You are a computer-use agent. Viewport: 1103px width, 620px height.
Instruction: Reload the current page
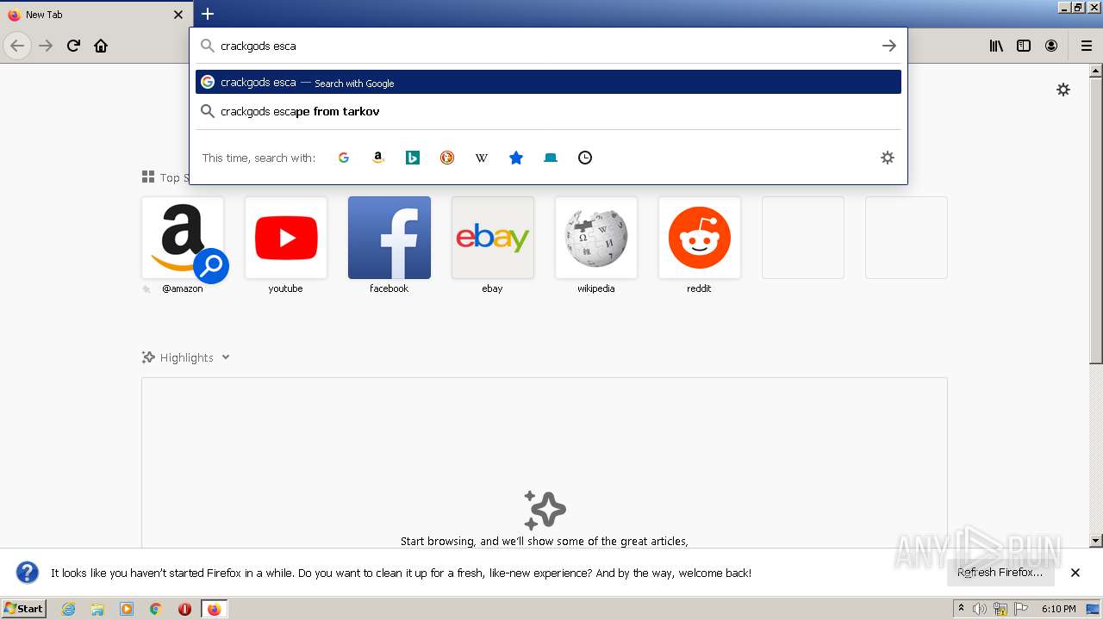(73, 46)
